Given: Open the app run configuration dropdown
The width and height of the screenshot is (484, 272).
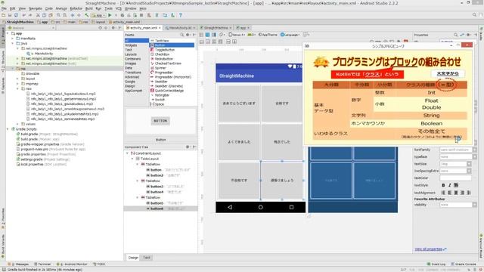Looking at the screenshot, I should point(99,15).
